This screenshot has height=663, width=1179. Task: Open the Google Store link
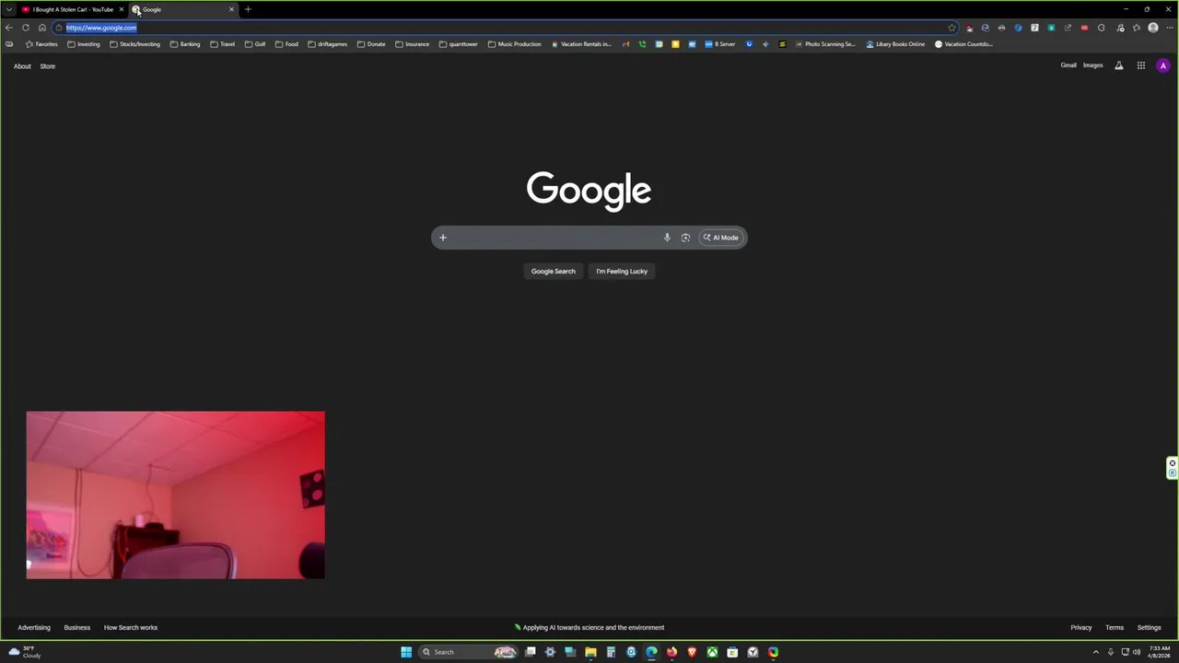48,66
